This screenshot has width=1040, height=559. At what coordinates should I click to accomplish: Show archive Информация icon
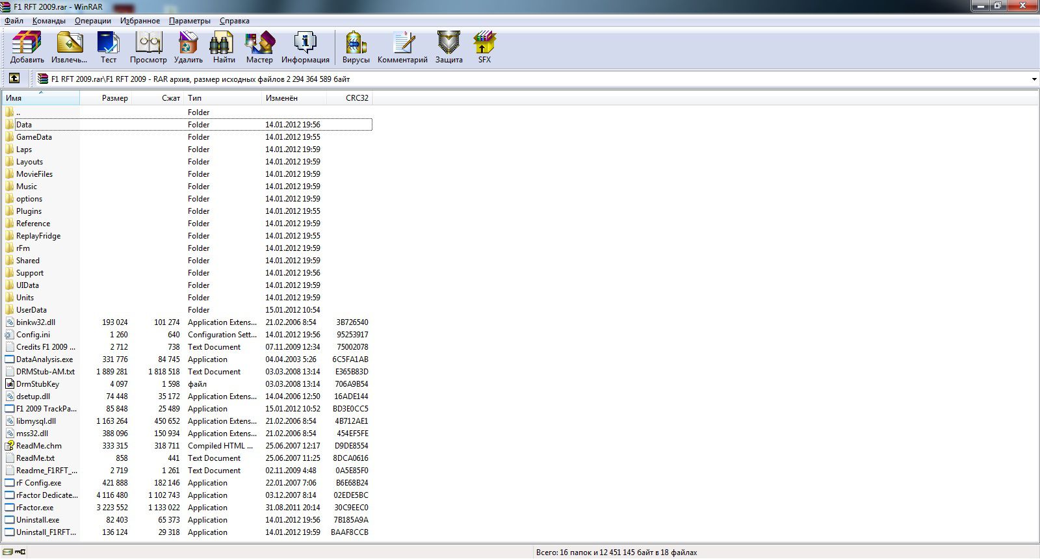(305, 43)
